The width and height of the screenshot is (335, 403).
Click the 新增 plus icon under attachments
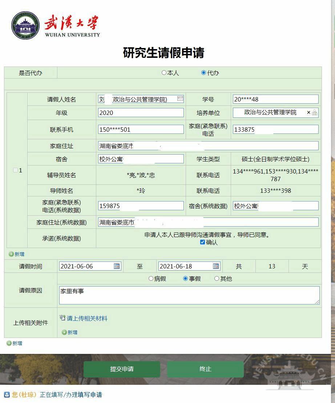(x=65, y=332)
